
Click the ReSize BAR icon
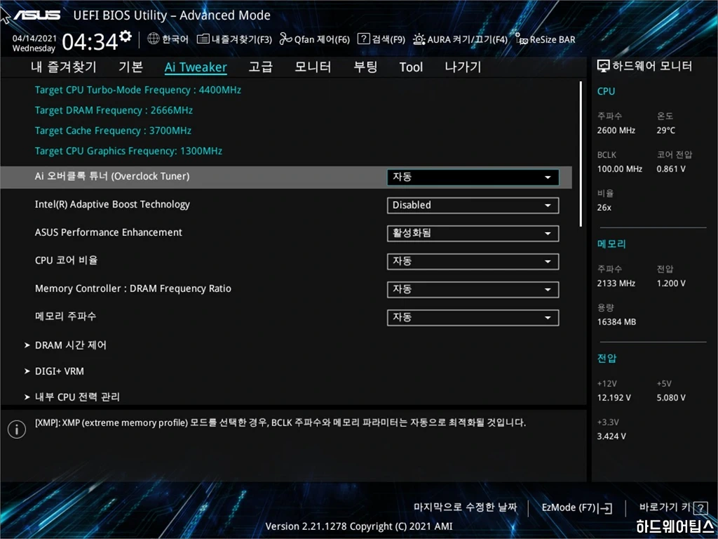[x=521, y=39]
